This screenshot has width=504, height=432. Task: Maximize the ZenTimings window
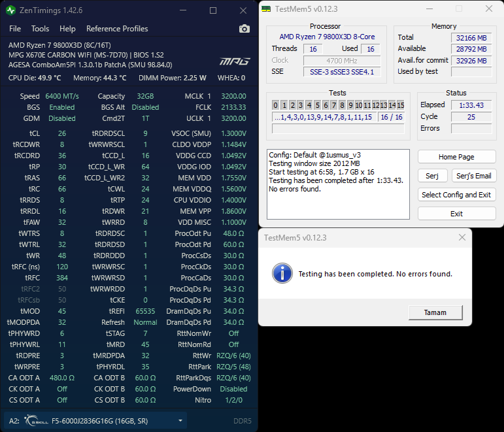pyautogui.click(x=213, y=10)
